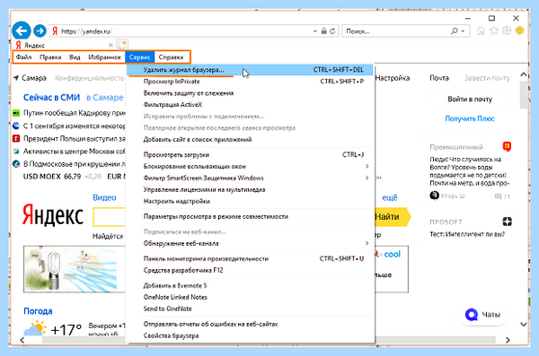Screen dimensions: 539x356
Task: Open the address bar dropdown arrow
Action: pos(315,31)
